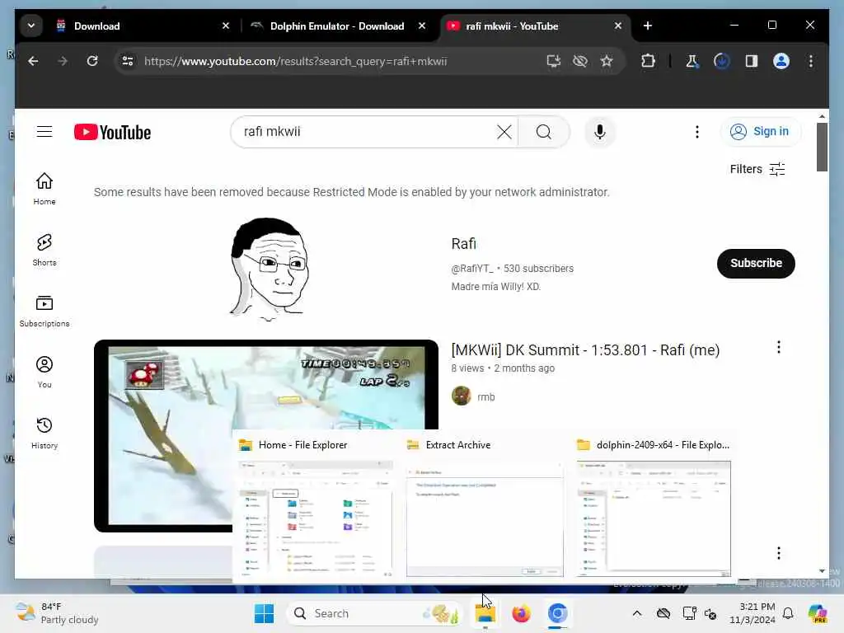Clear the search box with X icon
This screenshot has width=844, height=633.
[504, 132]
